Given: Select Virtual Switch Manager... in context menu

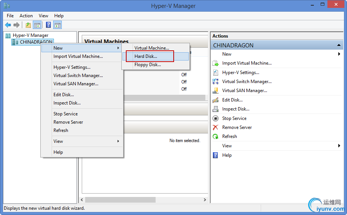Looking at the screenshot, I should pos(82,76).
